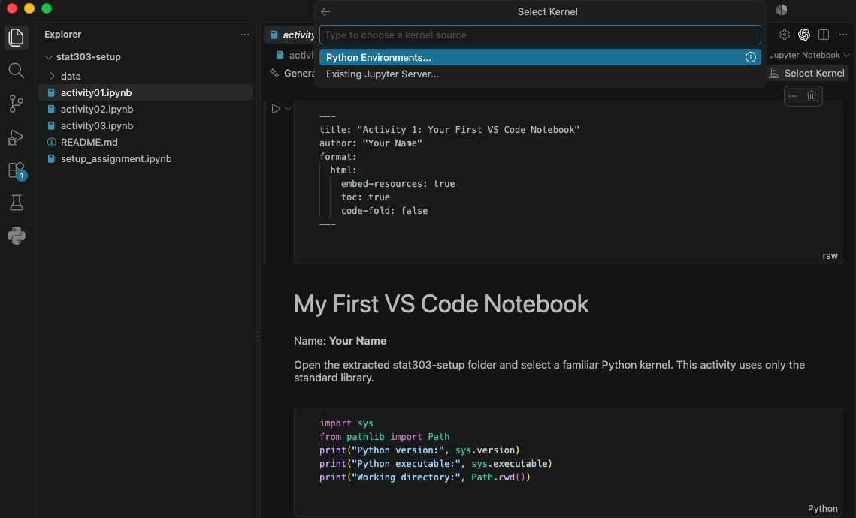
Task: Open cell more actions ellipsis
Action: (793, 96)
